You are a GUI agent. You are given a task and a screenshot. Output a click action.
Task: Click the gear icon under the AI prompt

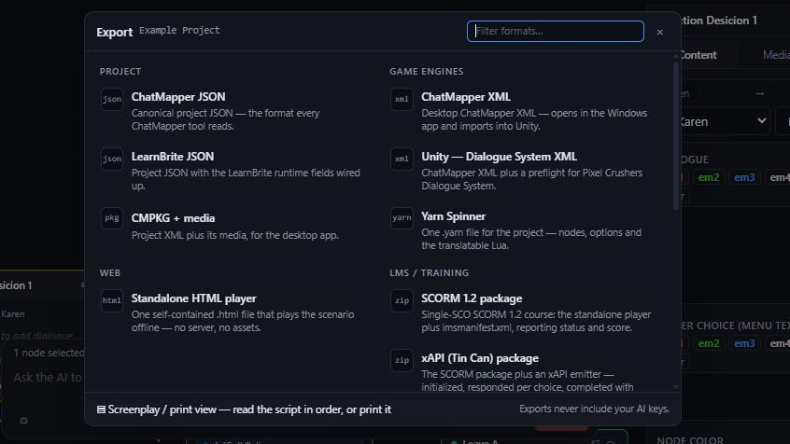tap(23, 421)
